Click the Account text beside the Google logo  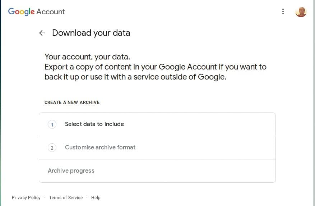point(51,11)
